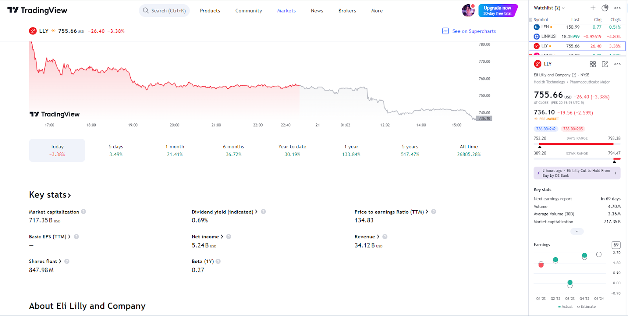The height and width of the screenshot is (316, 628).
Task: Open the Dividend yield (indicated) link
Action: coord(225,212)
